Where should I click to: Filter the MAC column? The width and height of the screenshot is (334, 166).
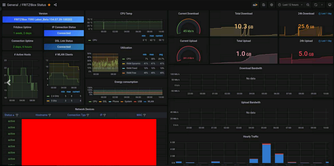coord(144,115)
